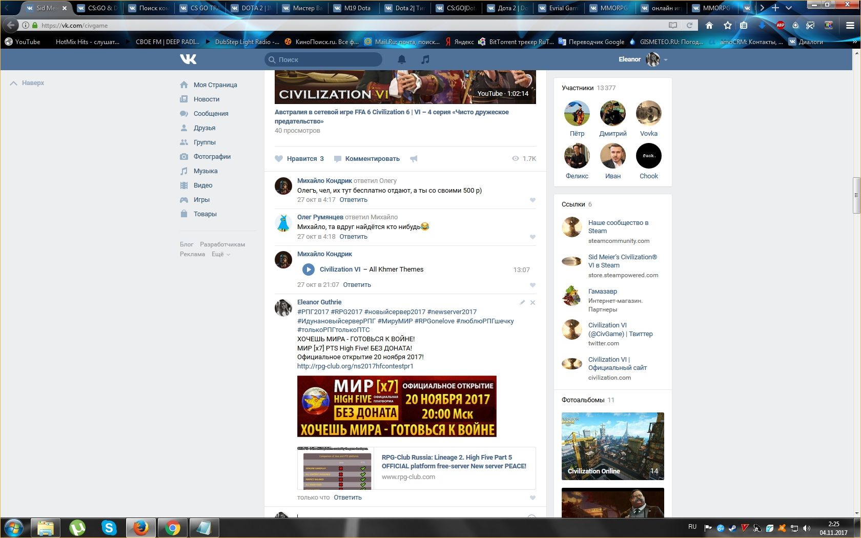Open the browser tab list dropdown arrow
Viewport: 861px width, 538px height.
point(789,8)
